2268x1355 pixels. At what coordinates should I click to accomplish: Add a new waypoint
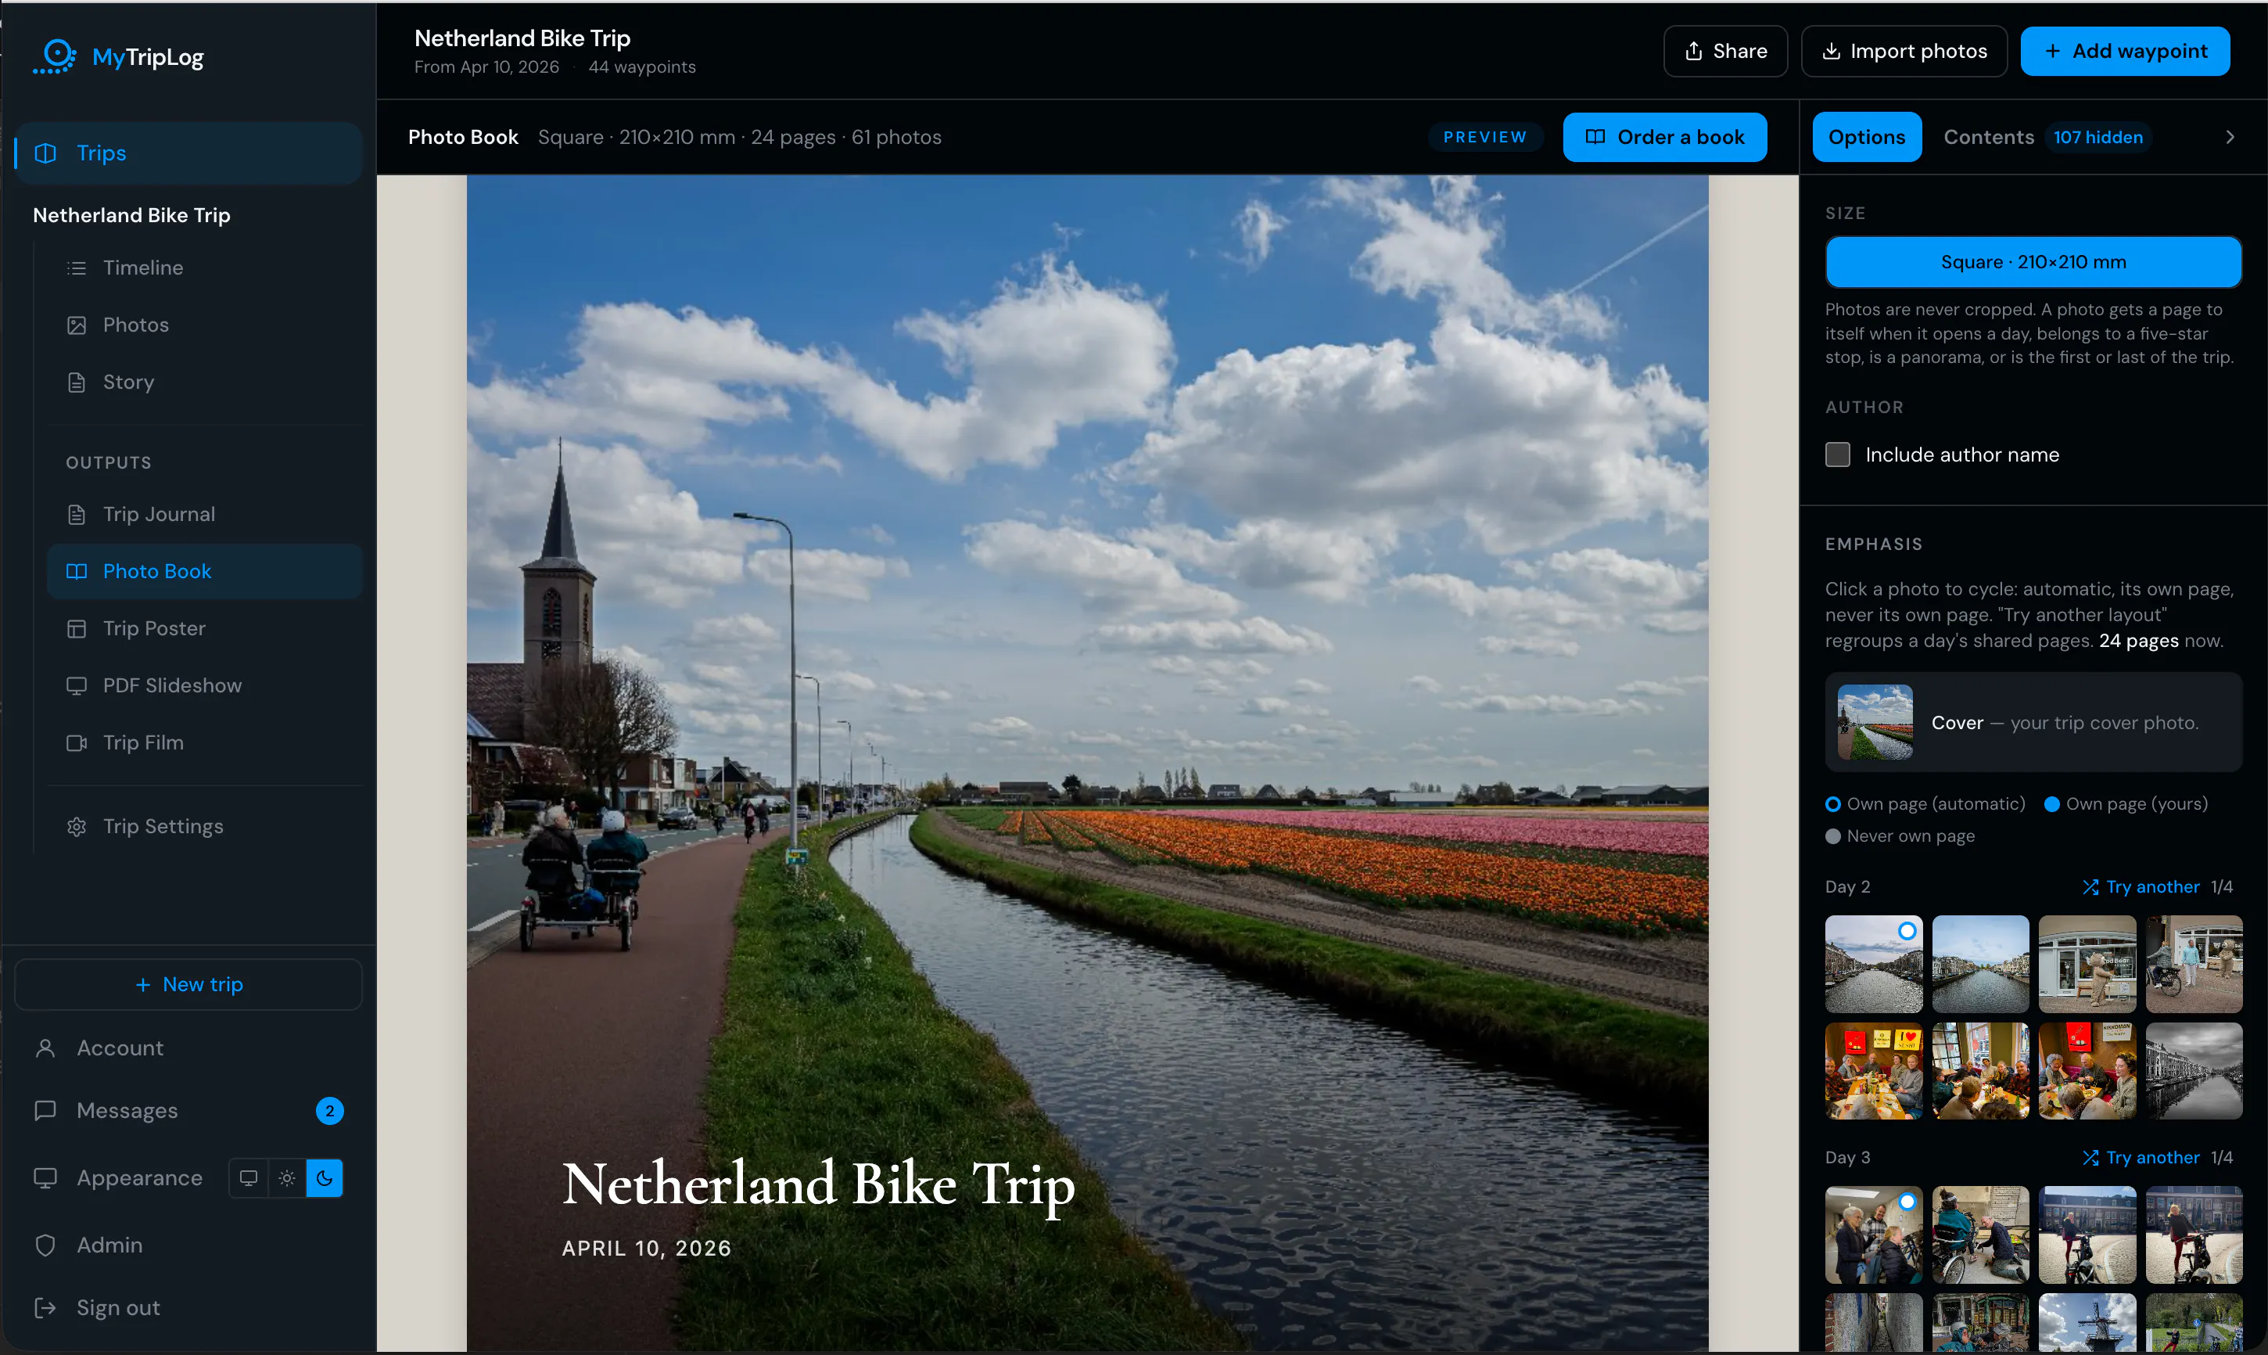pos(2125,51)
